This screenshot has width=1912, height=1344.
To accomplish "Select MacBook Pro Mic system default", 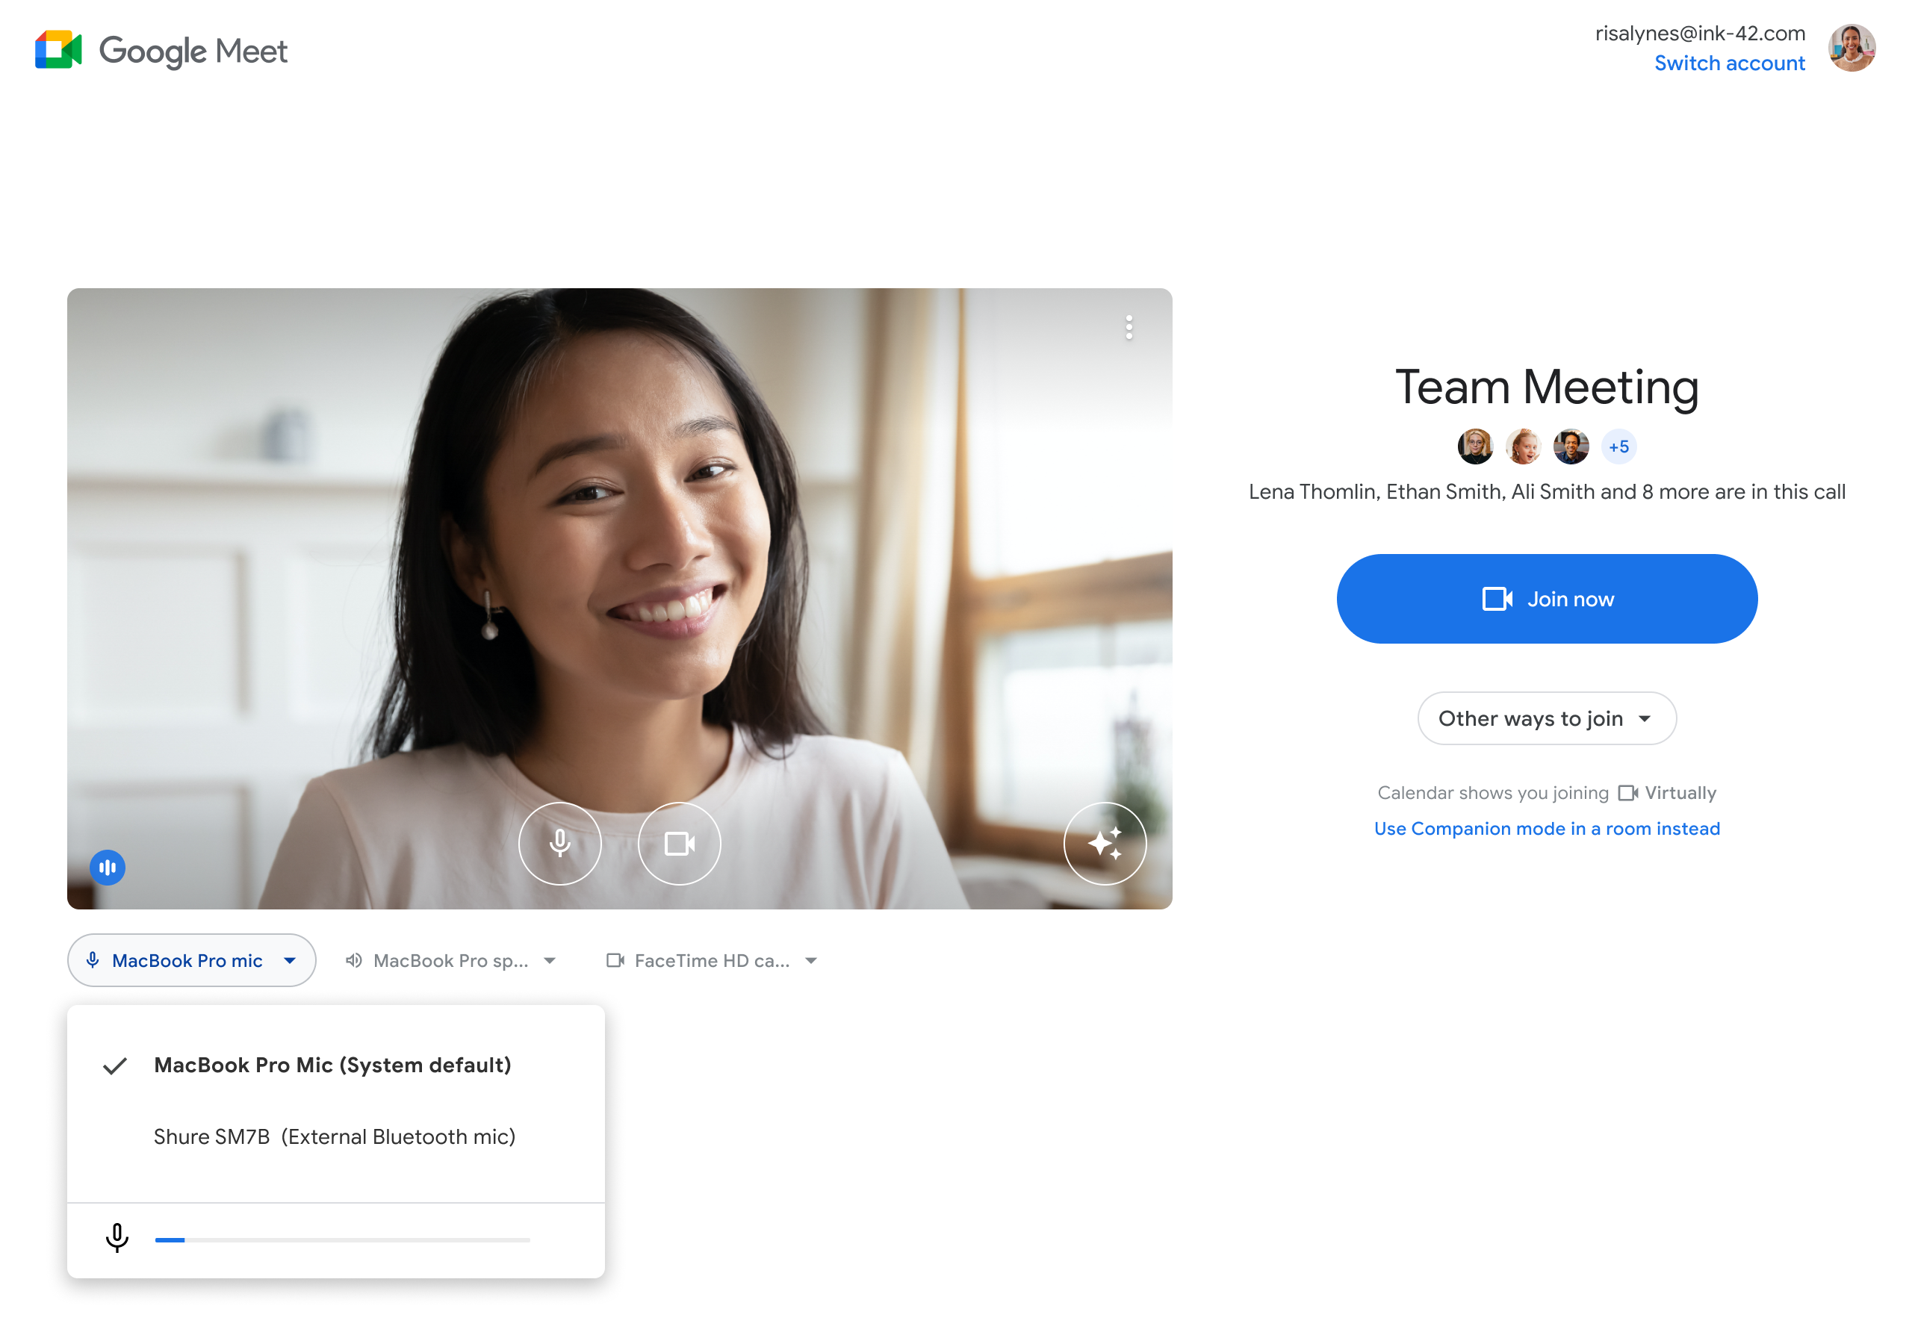I will point(332,1065).
